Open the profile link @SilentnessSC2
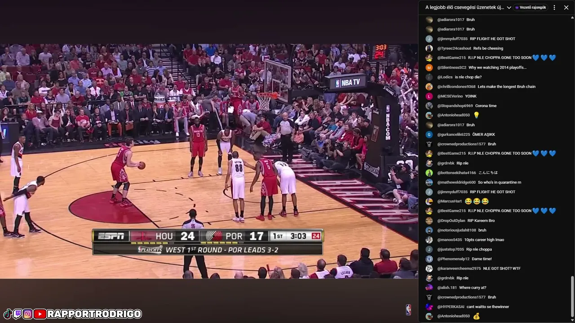The width and height of the screenshot is (575, 323). tap(451, 67)
